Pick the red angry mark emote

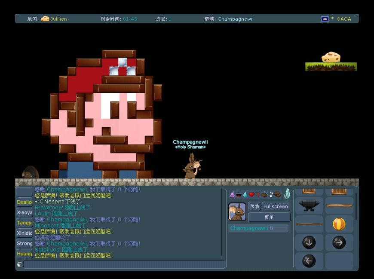(x=258, y=194)
